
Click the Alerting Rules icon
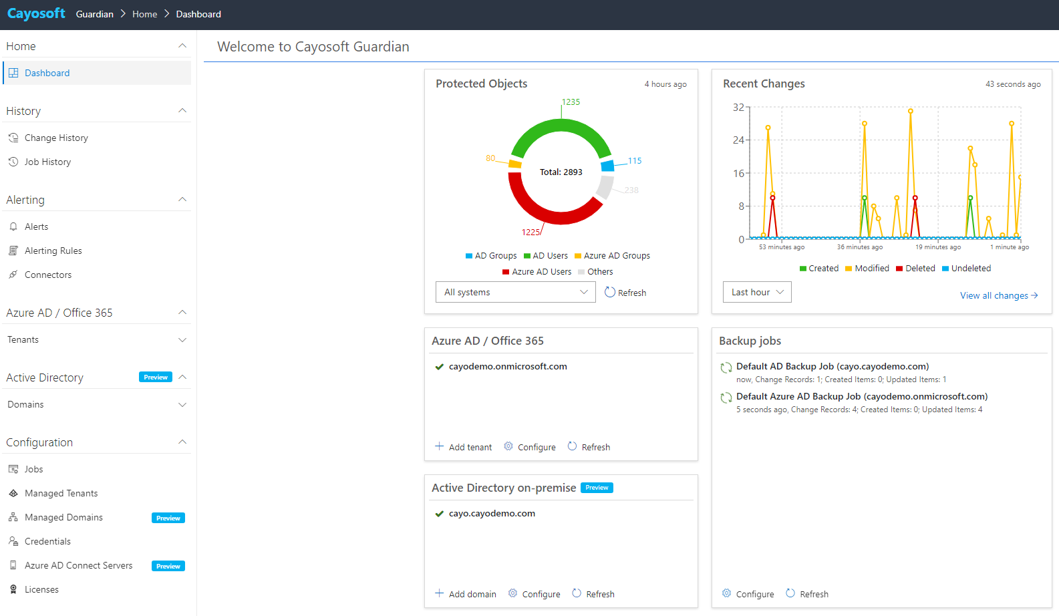[x=13, y=251]
